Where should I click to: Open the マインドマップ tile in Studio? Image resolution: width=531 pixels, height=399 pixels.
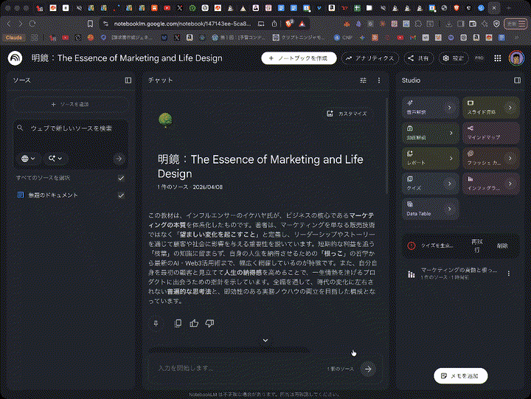coord(490,132)
